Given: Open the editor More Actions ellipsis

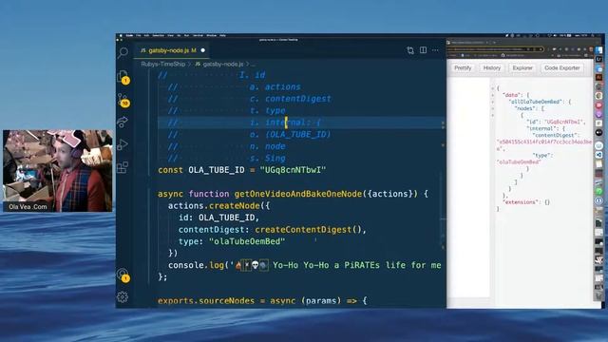Looking at the screenshot, I should tap(435, 50).
